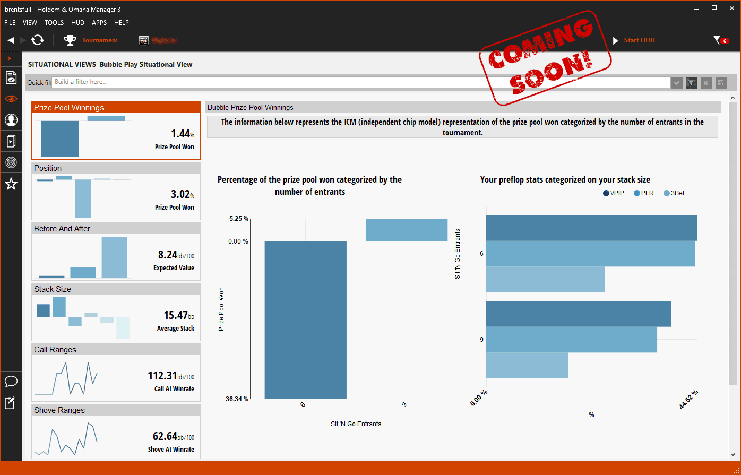Open the player profile sidebar icon
Image resolution: width=741 pixels, height=475 pixels.
point(11,120)
